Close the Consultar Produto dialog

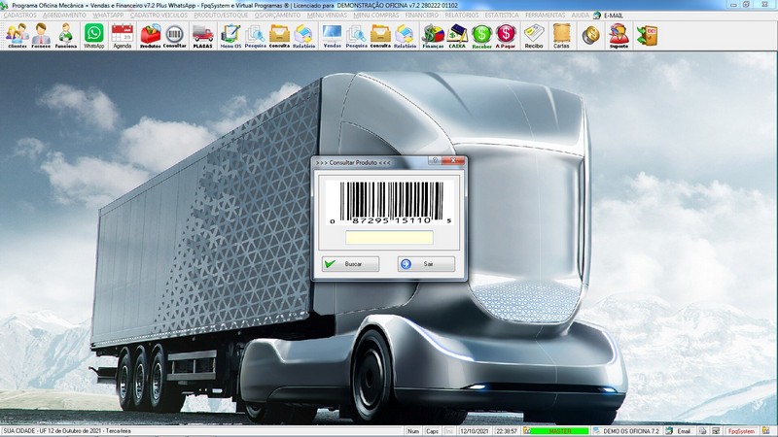click(x=453, y=161)
